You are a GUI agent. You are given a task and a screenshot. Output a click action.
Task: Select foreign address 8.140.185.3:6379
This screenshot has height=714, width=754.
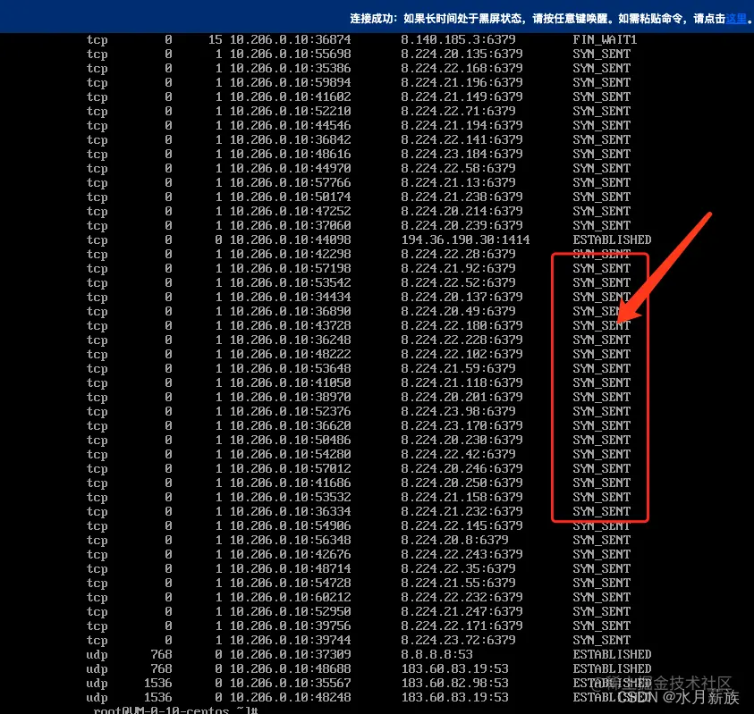[x=458, y=39]
